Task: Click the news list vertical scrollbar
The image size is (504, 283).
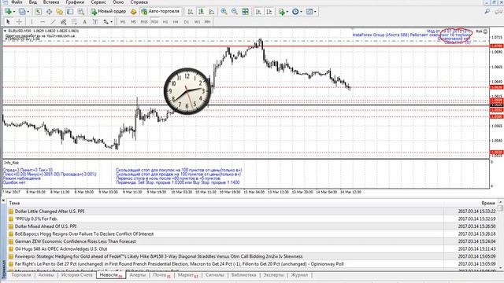Action: pos(501,236)
